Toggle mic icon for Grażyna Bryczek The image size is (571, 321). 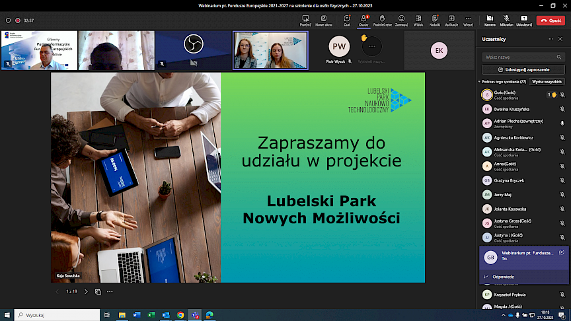562,180
